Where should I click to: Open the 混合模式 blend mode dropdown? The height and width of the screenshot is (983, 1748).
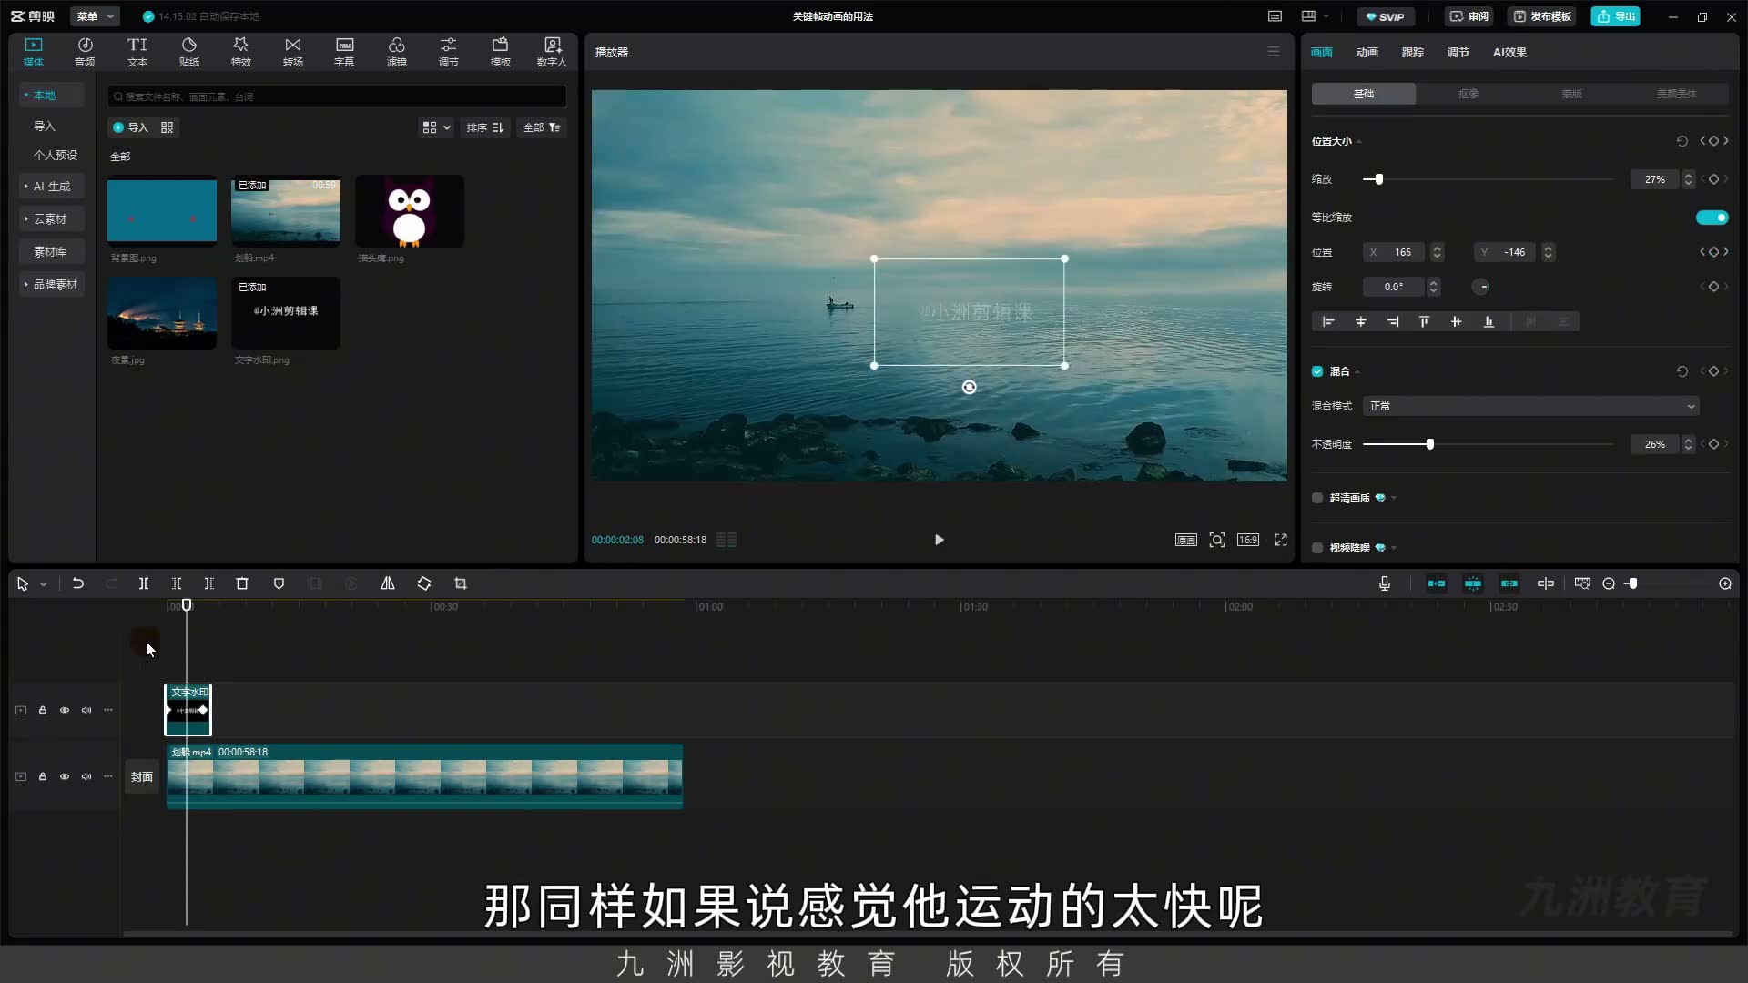[x=1530, y=406]
